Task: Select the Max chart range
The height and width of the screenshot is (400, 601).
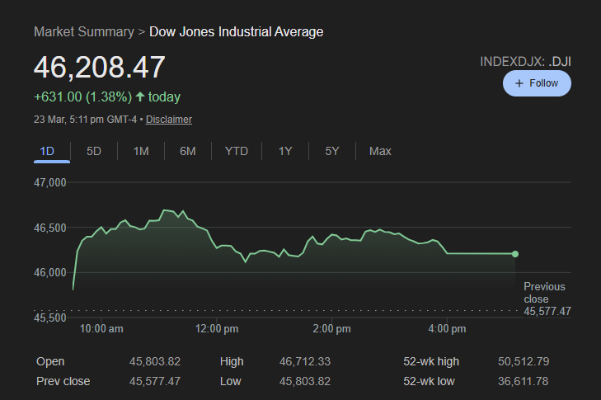Action: (380, 151)
